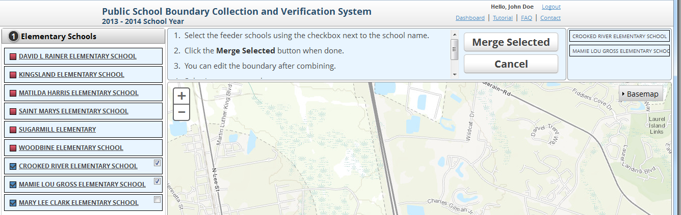Viewport: 681px width, 215px height.
Task: Check the Mary Lee Clark Elementary checkbox
Action: point(157,200)
